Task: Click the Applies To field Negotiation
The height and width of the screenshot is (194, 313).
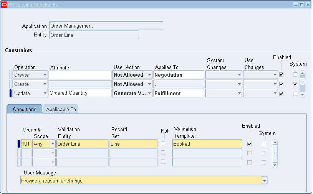Action: (179, 75)
